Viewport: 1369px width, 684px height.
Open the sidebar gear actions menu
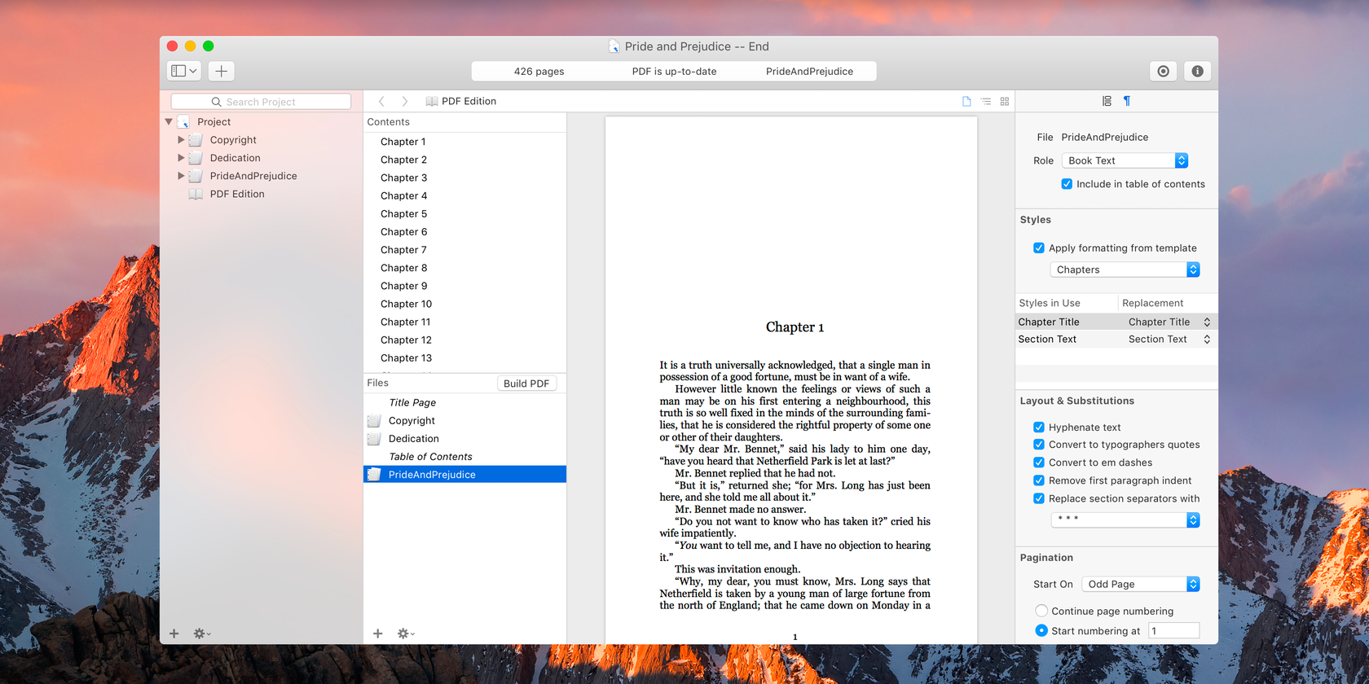[201, 633]
